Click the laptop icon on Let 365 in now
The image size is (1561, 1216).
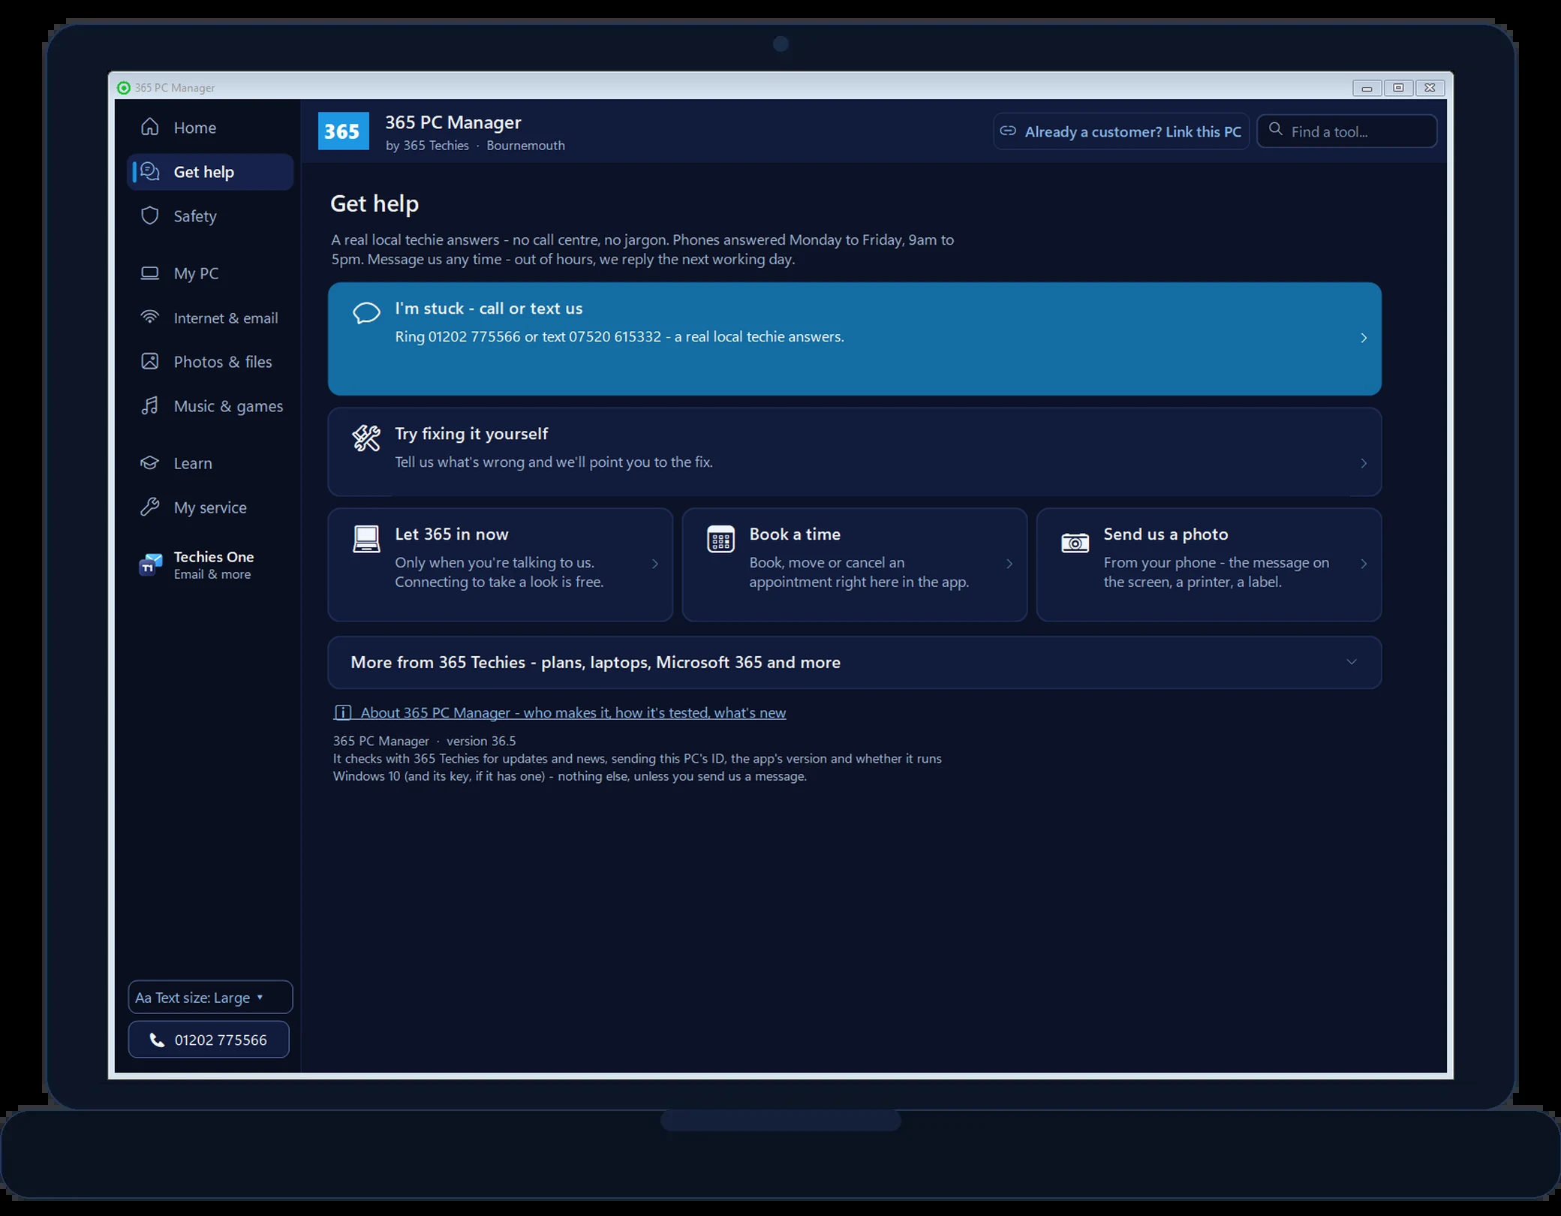(x=366, y=539)
